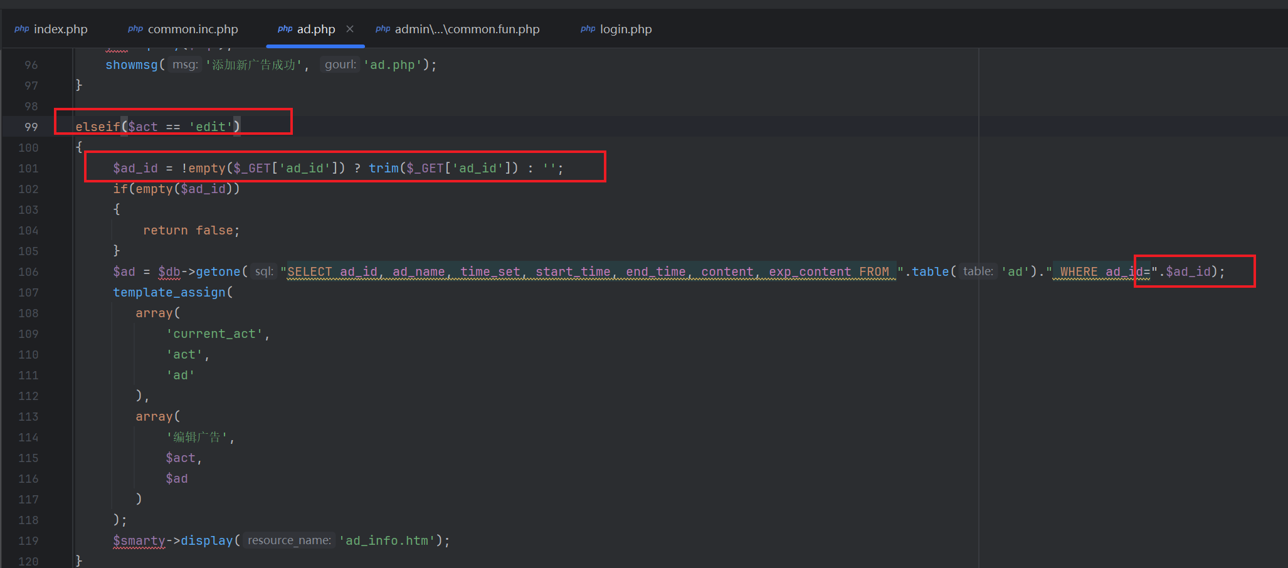Click line number 99 in the gutter

point(31,127)
